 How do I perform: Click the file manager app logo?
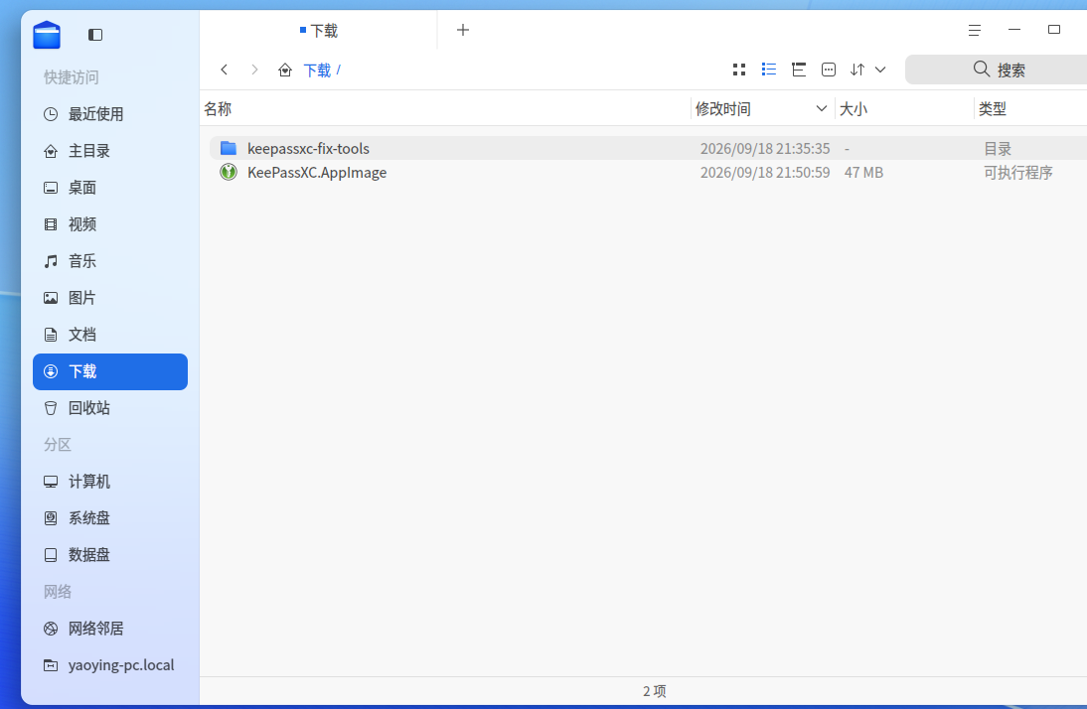click(x=47, y=35)
